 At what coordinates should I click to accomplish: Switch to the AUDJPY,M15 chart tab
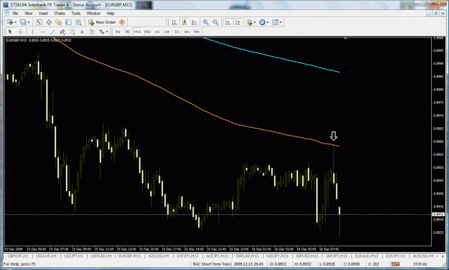pos(217,256)
